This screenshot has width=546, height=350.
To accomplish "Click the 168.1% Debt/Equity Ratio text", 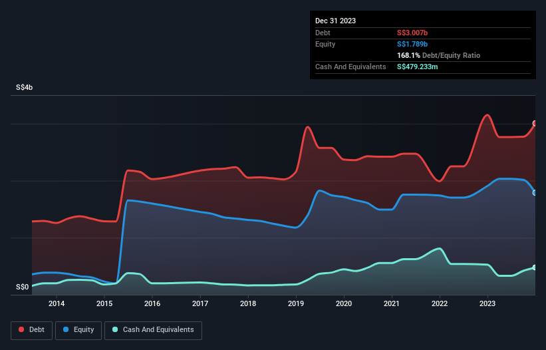I will click(438, 55).
